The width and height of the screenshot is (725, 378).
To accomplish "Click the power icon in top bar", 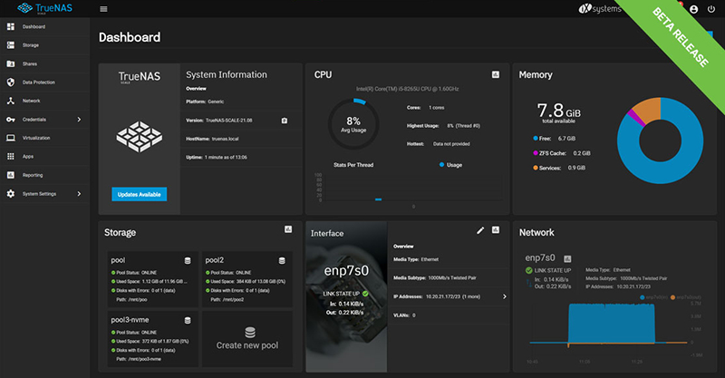I will 710,9.
